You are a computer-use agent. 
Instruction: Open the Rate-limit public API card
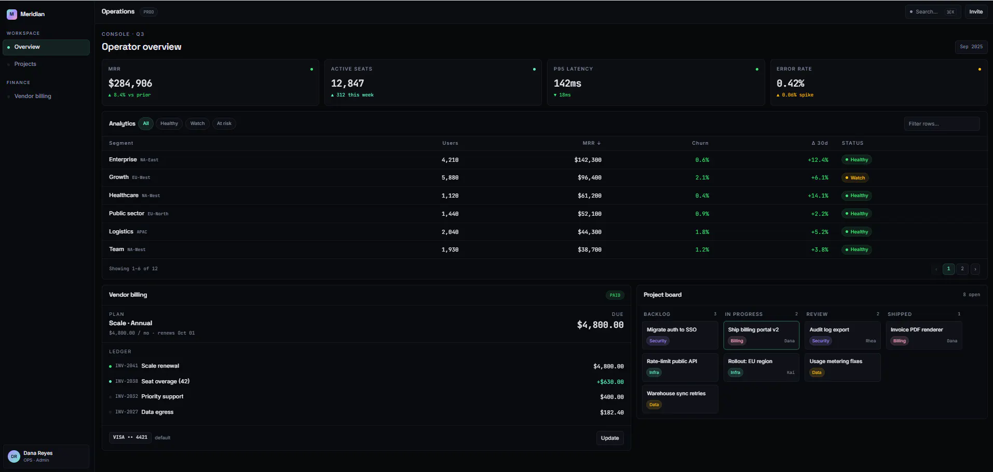tap(680, 367)
